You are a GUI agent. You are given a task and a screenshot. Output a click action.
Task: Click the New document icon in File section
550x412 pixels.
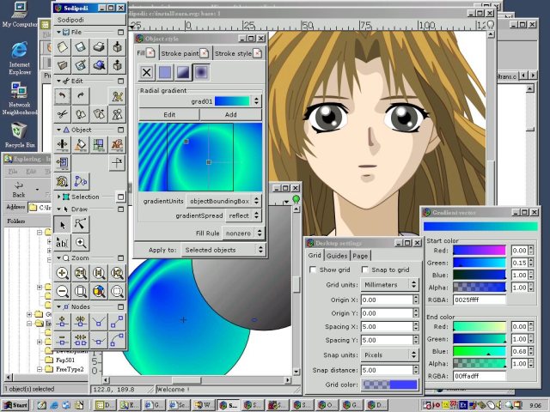point(63,47)
